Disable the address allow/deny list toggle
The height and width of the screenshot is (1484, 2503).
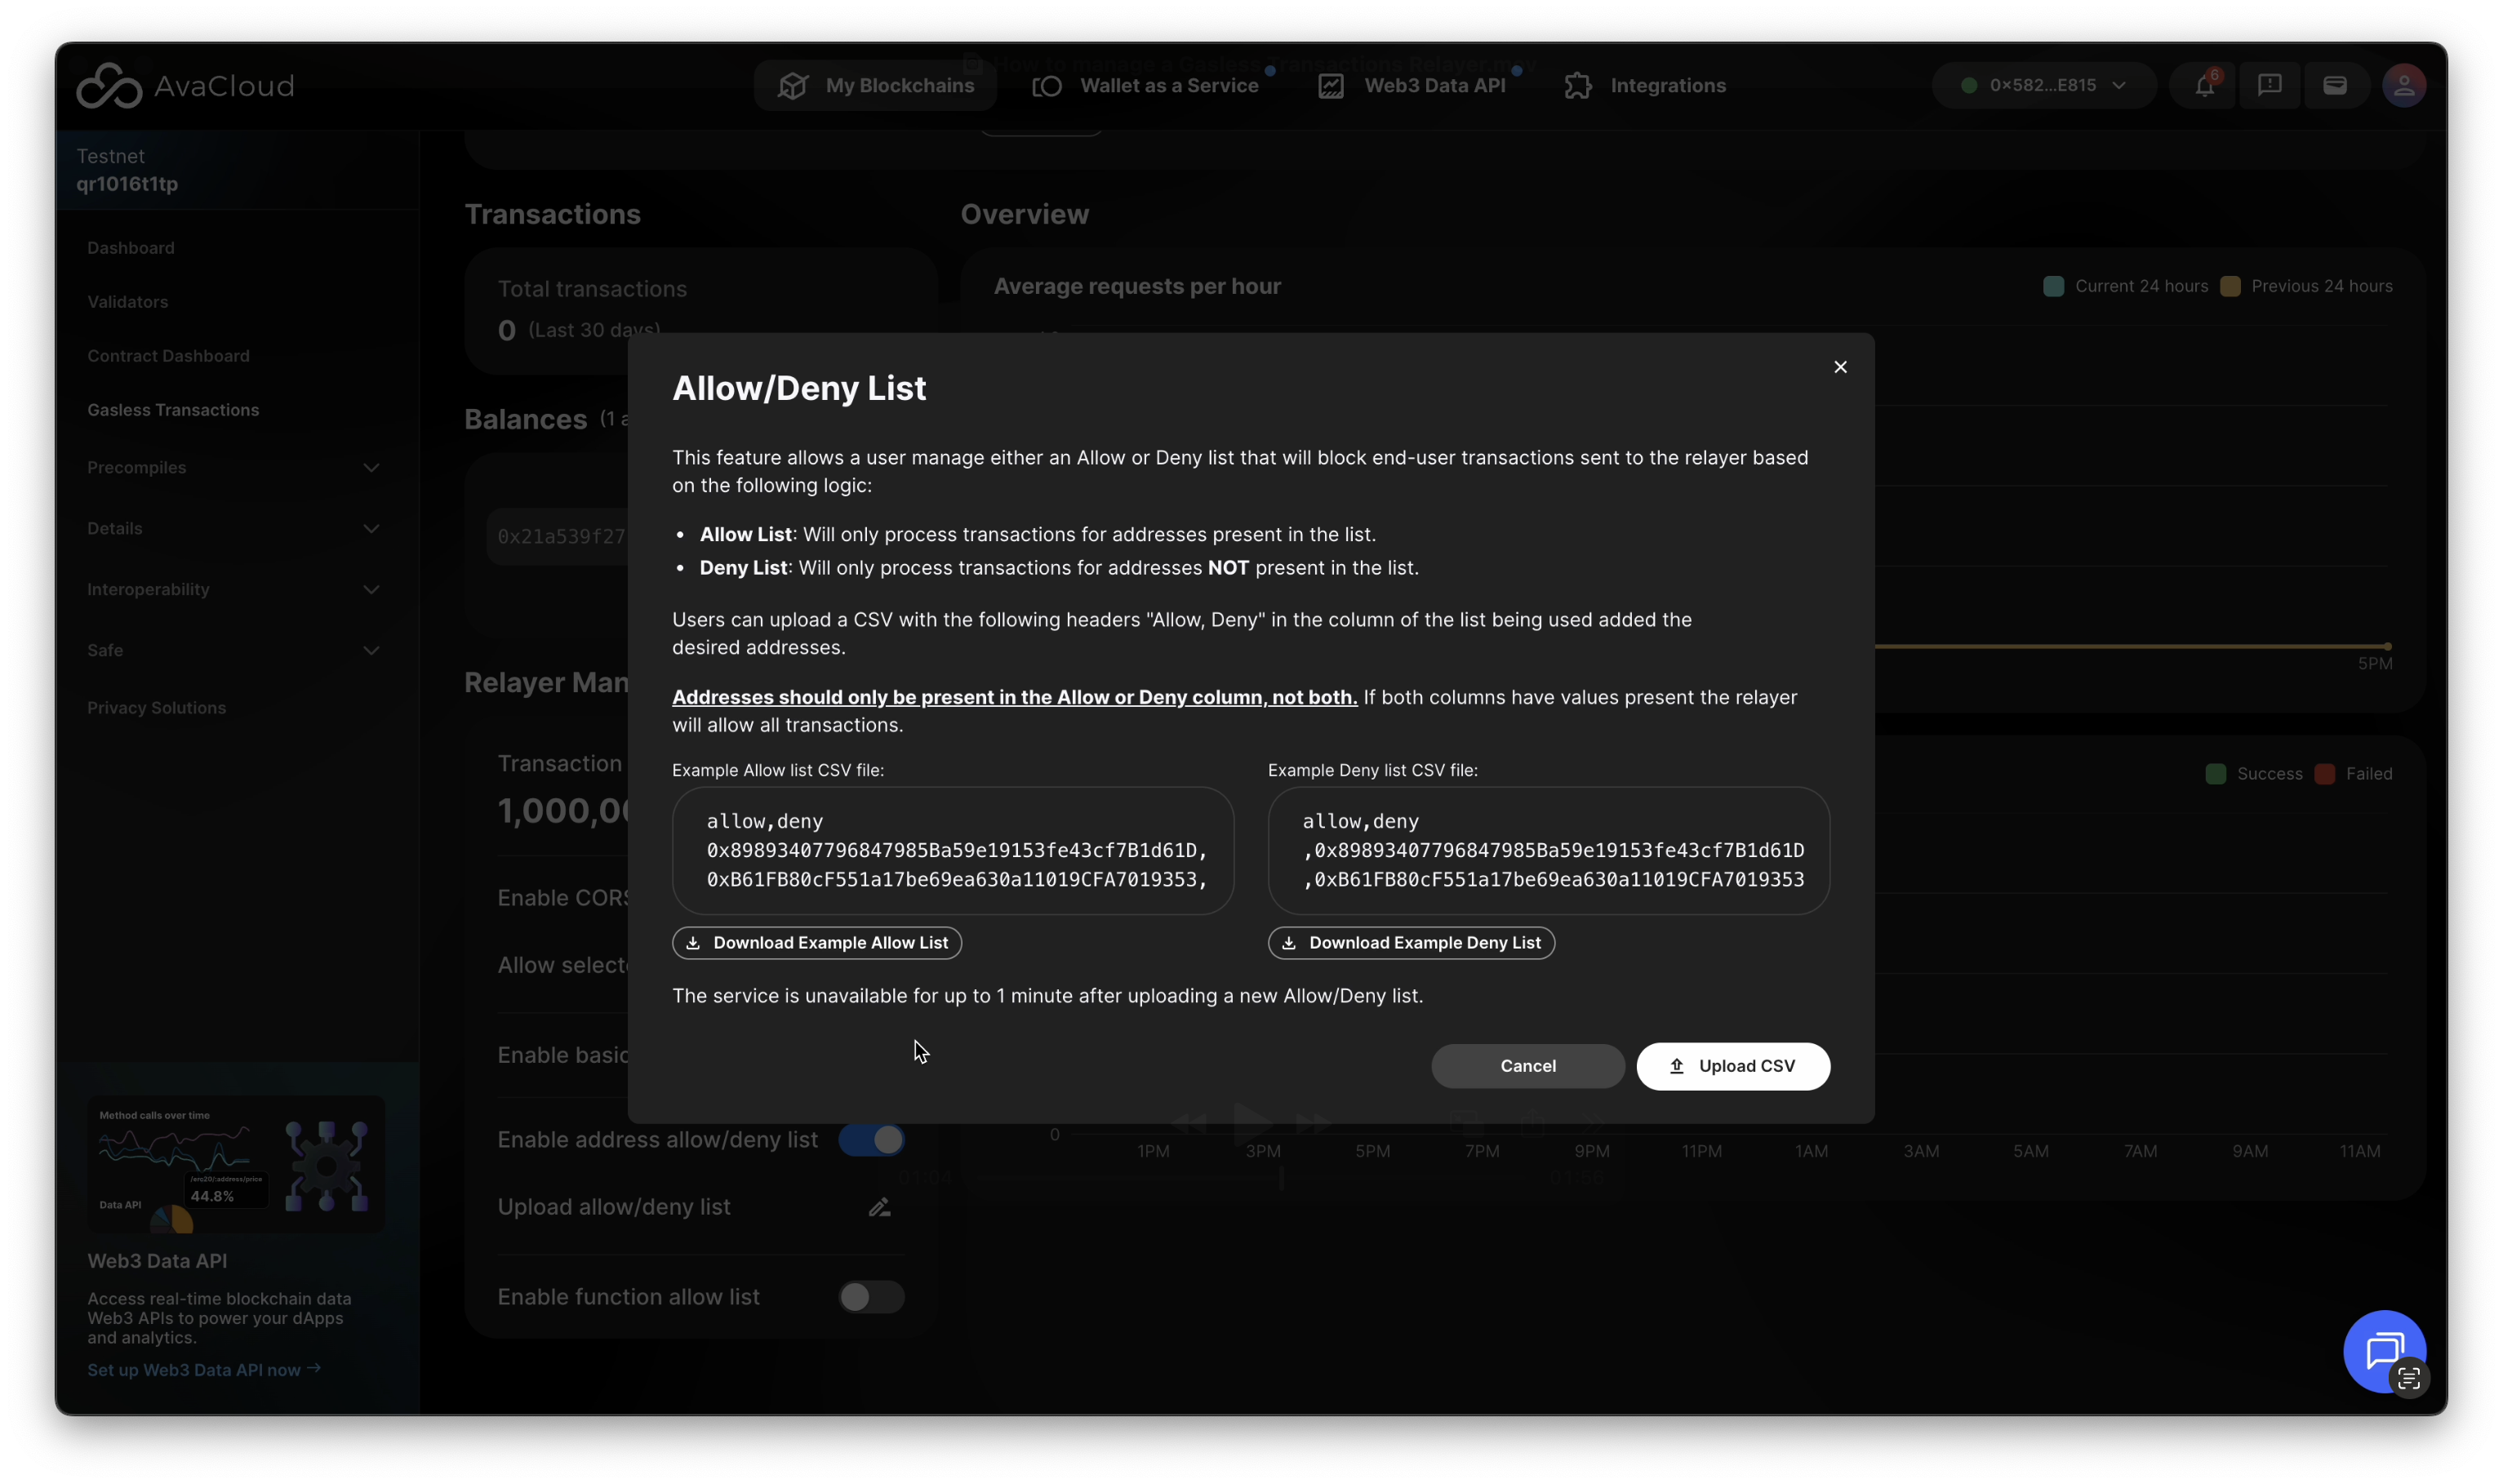pos(871,1140)
